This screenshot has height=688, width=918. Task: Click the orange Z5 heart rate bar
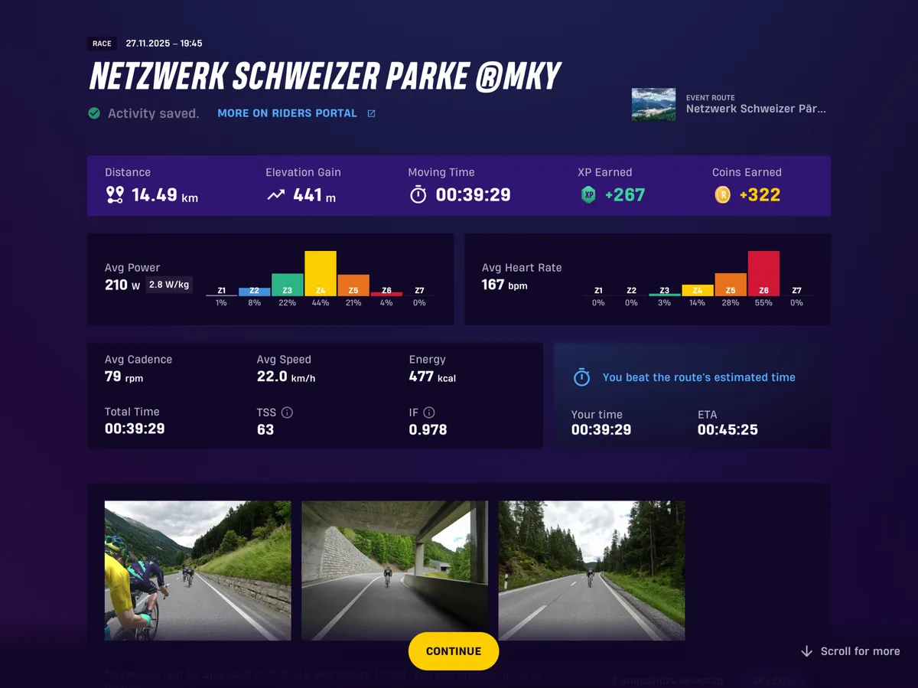(x=731, y=285)
